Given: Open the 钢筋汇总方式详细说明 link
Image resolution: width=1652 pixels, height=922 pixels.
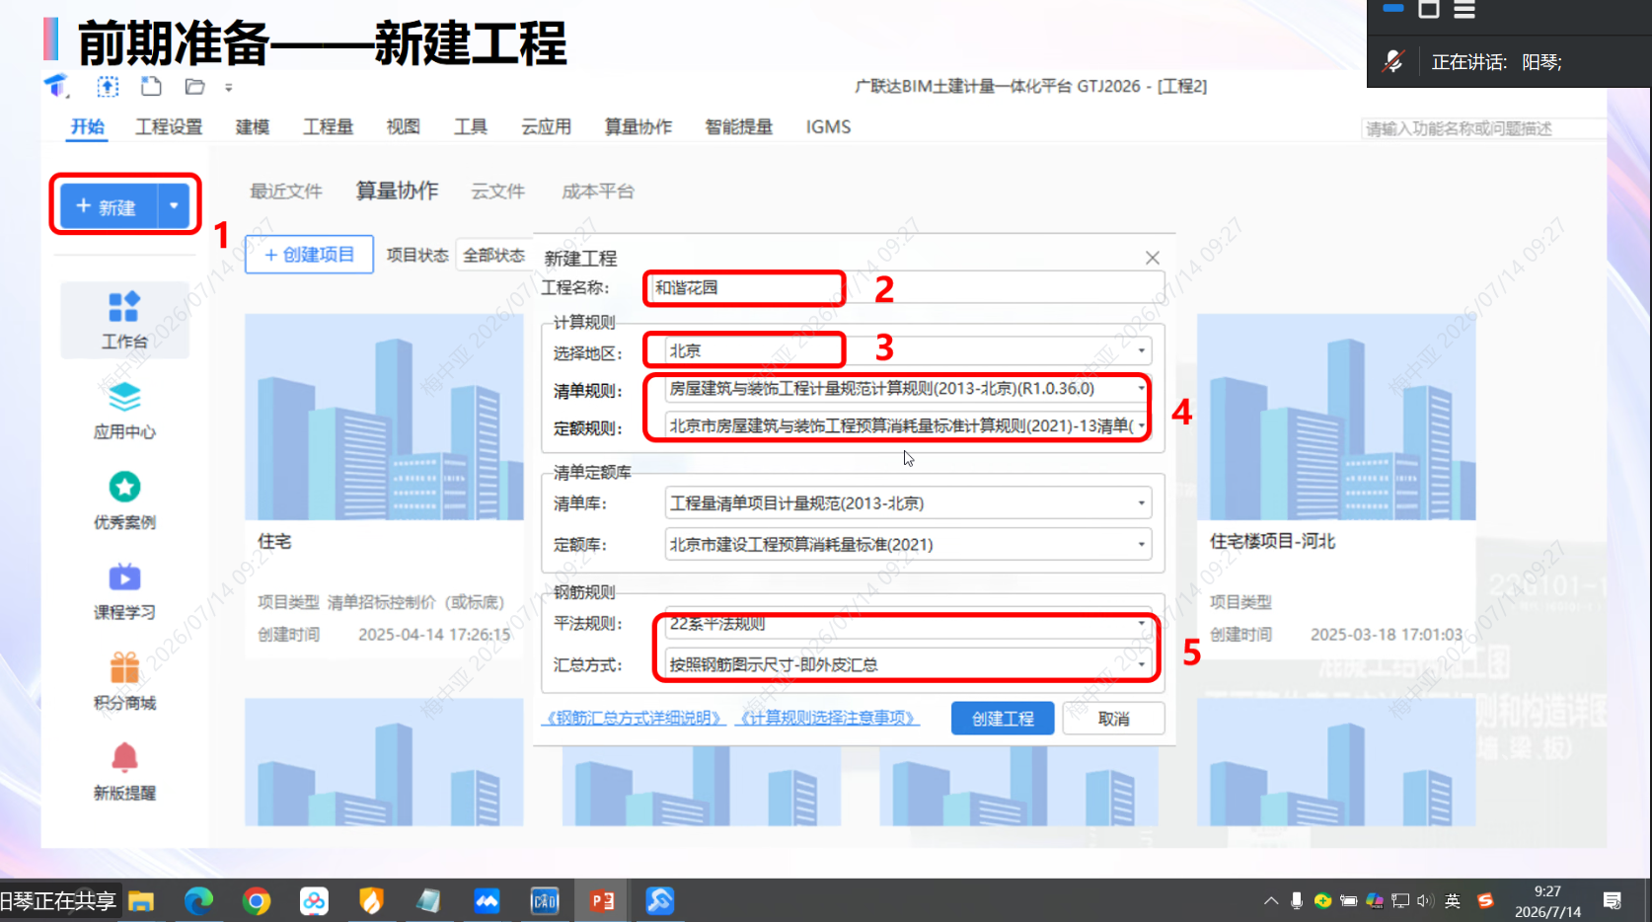Looking at the screenshot, I should click(x=634, y=718).
